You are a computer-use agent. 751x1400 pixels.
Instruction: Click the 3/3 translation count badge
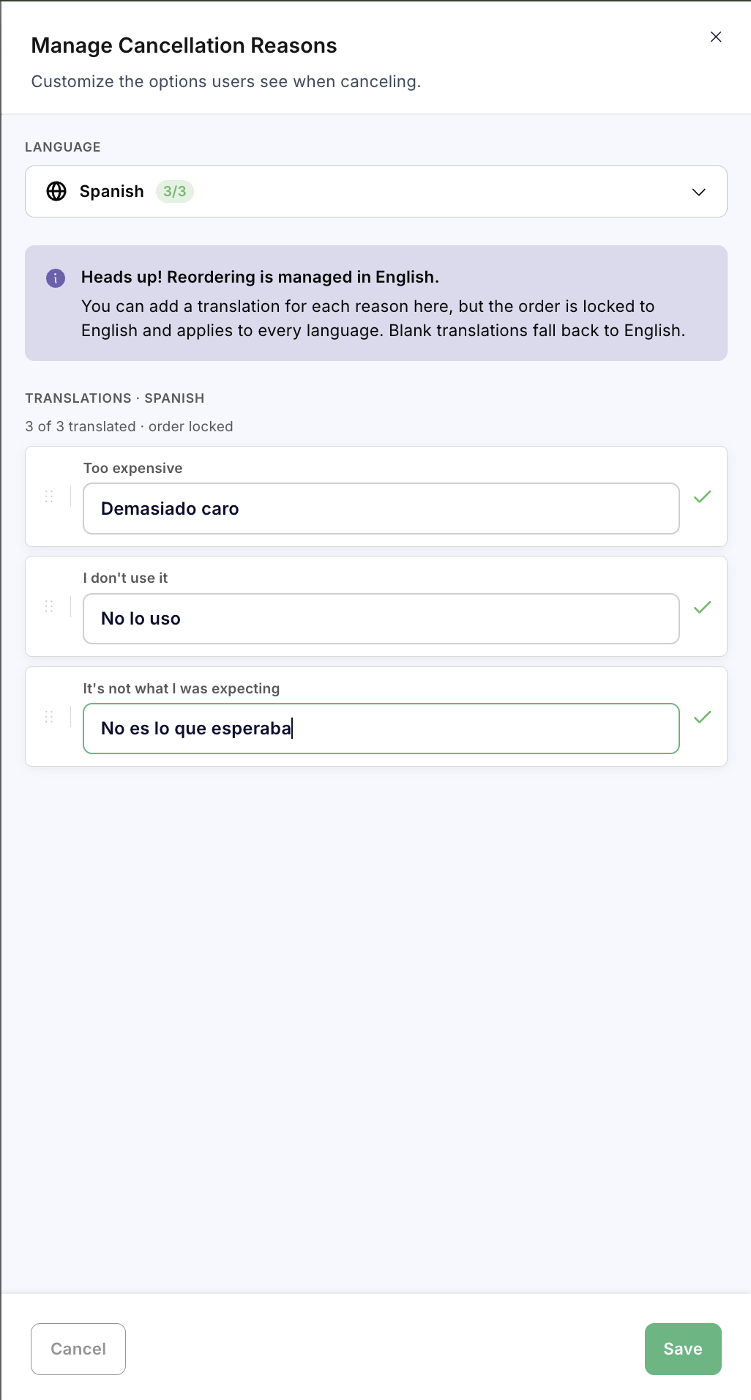(175, 191)
